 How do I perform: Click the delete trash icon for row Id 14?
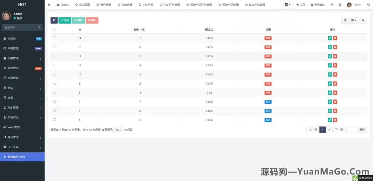pos(335,38)
